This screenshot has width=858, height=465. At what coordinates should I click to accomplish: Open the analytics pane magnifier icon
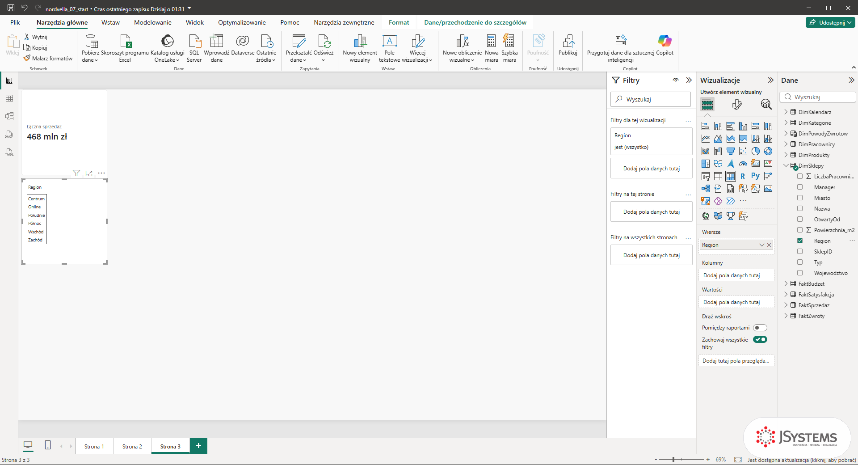point(766,105)
